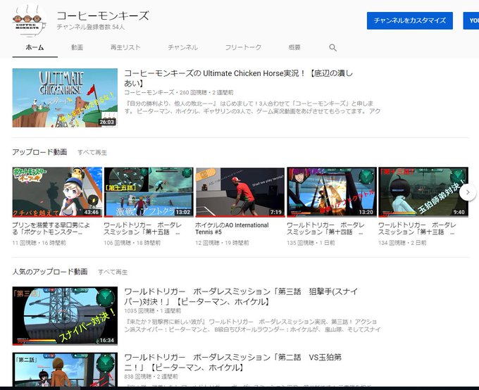Select the ホーム tab
The height and width of the screenshot is (390, 479).
35,47
